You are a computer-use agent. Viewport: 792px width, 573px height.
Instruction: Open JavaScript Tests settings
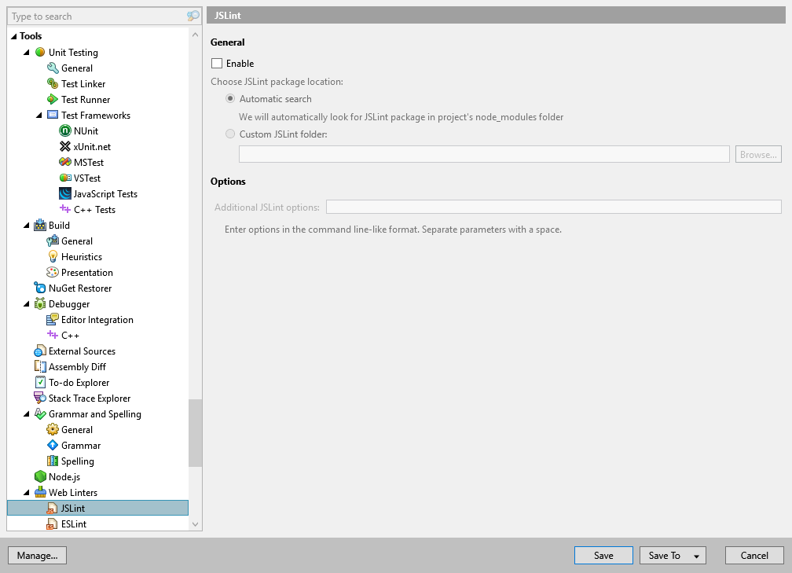(x=64, y=193)
